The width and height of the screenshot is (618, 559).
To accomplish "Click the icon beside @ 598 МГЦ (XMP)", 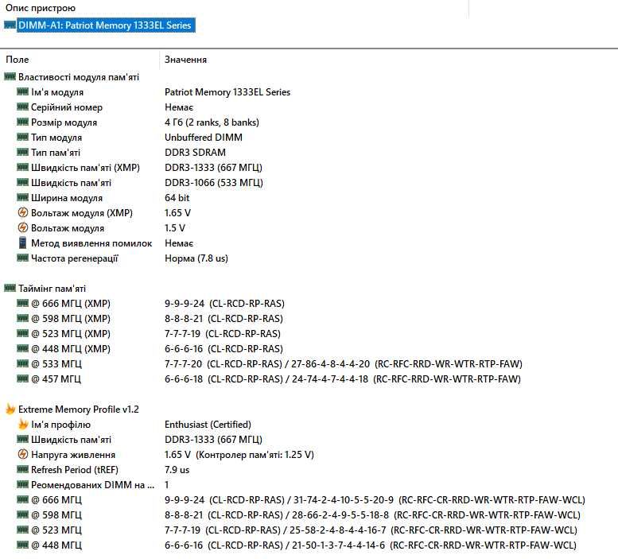I will coord(22,318).
